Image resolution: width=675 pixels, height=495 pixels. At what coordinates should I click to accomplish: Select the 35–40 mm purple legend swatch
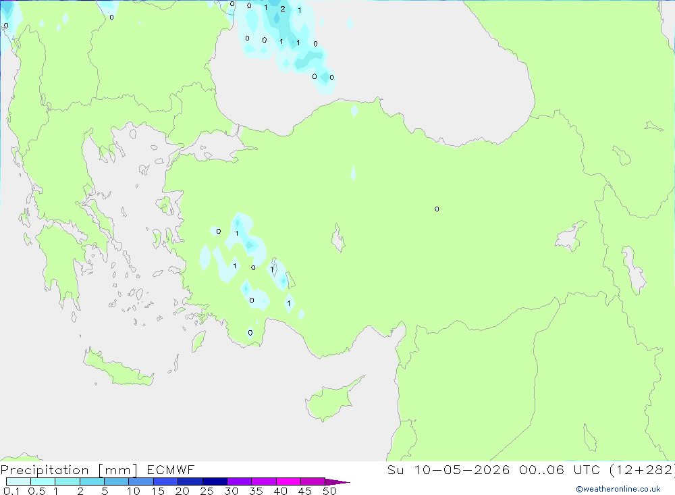pos(264,481)
